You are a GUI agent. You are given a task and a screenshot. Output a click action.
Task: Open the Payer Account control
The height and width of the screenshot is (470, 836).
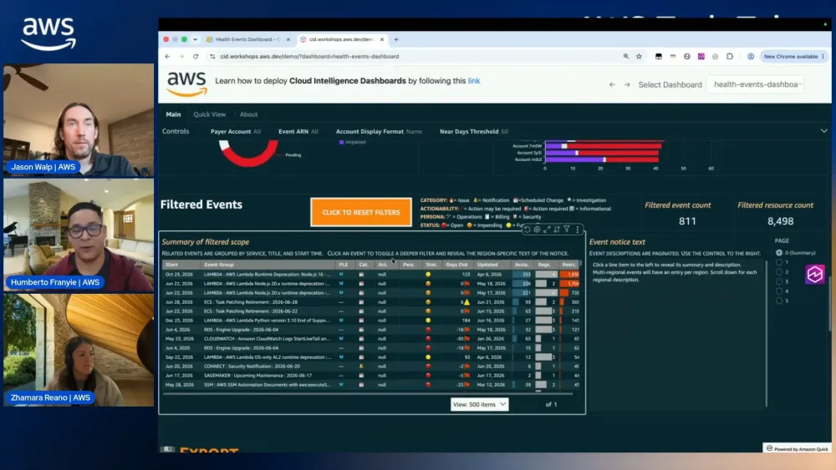point(236,131)
